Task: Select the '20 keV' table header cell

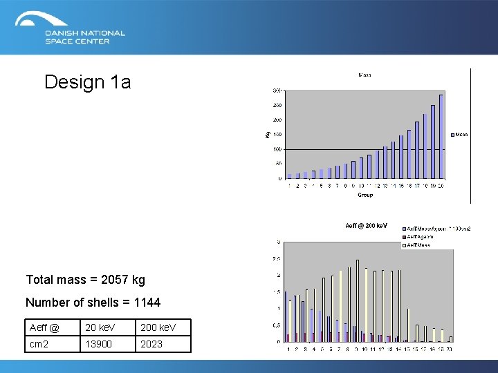Action: click(x=108, y=327)
